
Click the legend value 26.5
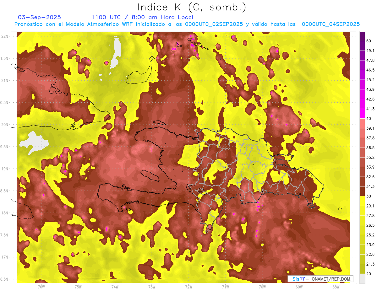point(370,225)
